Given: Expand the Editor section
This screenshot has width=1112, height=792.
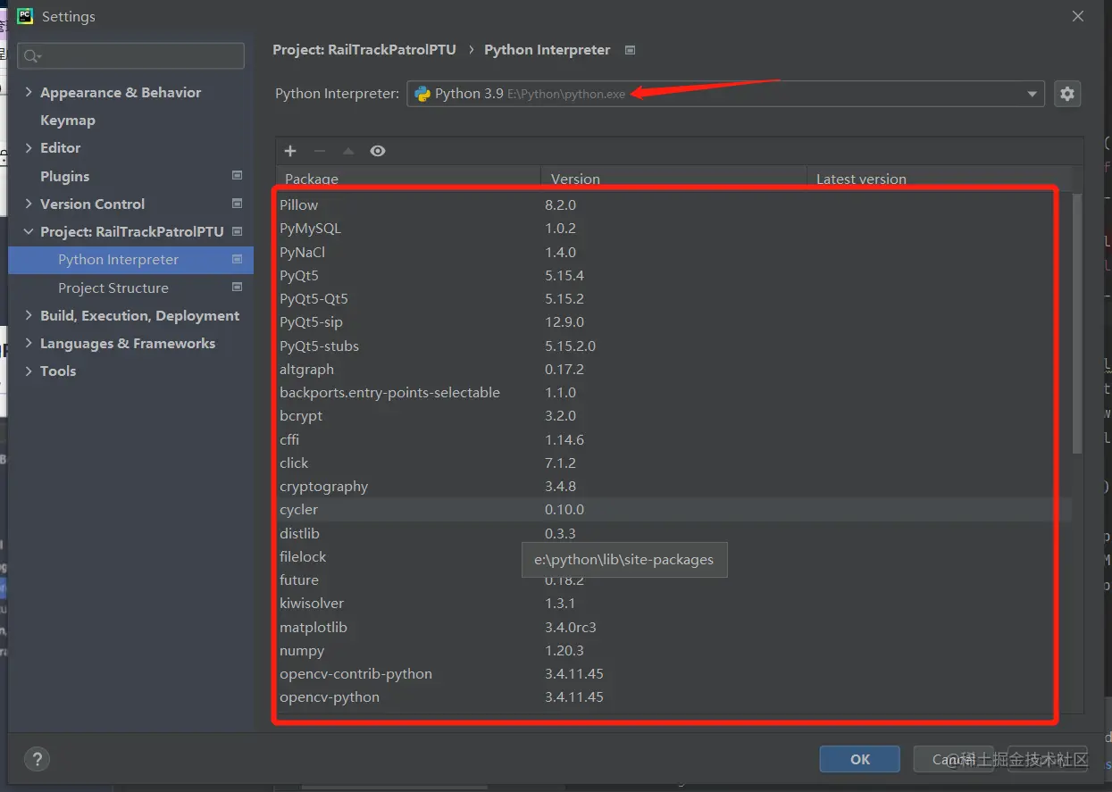Looking at the screenshot, I should tap(29, 147).
